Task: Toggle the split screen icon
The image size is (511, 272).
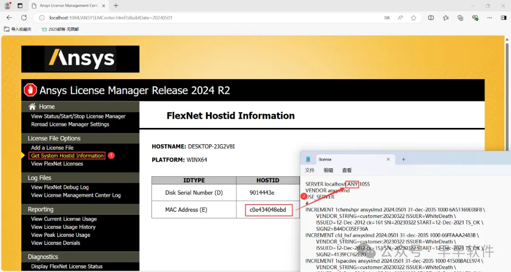Action: [431, 18]
